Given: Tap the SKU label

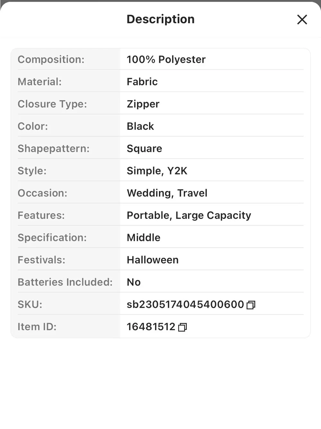Looking at the screenshot, I should [30, 304].
